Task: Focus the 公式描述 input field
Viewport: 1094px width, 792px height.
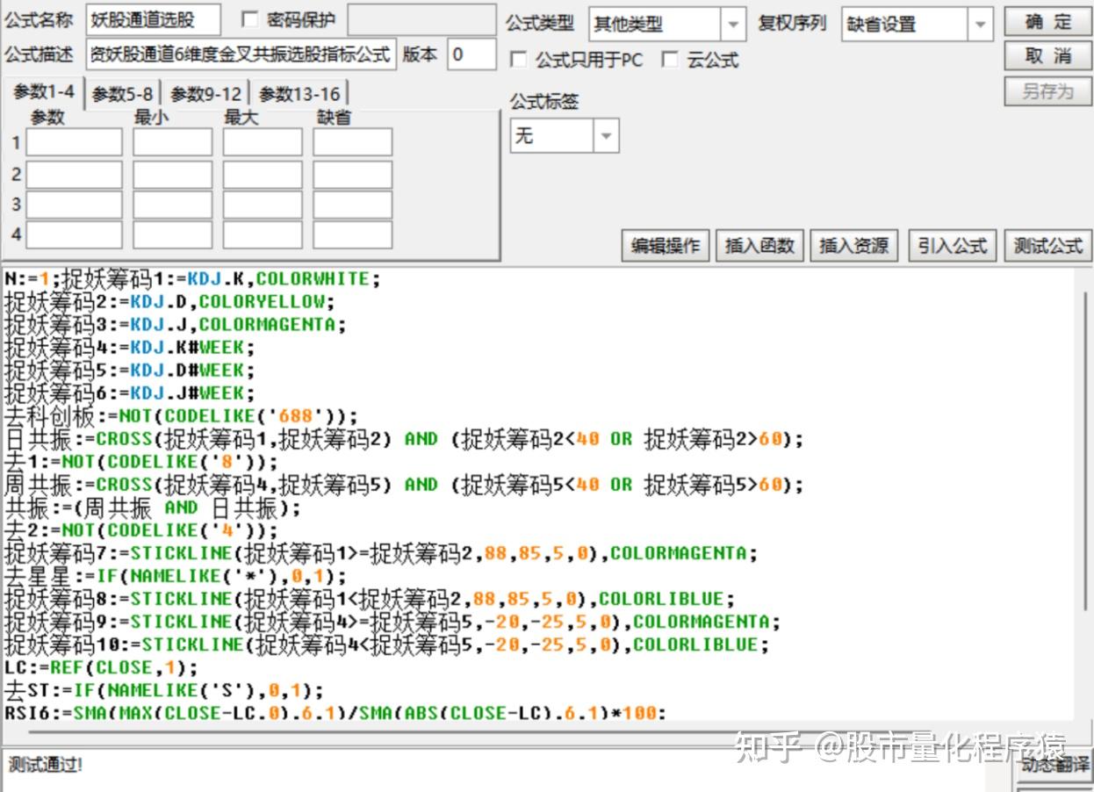Action: tap(241, 54)
